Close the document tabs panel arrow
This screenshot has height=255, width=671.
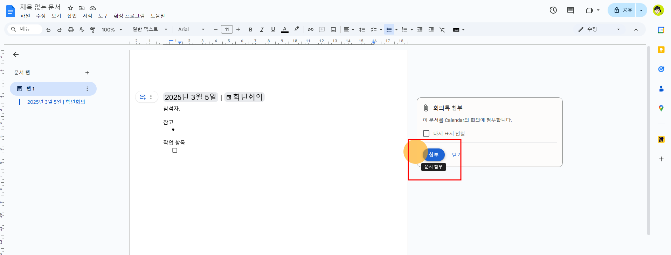16,54
